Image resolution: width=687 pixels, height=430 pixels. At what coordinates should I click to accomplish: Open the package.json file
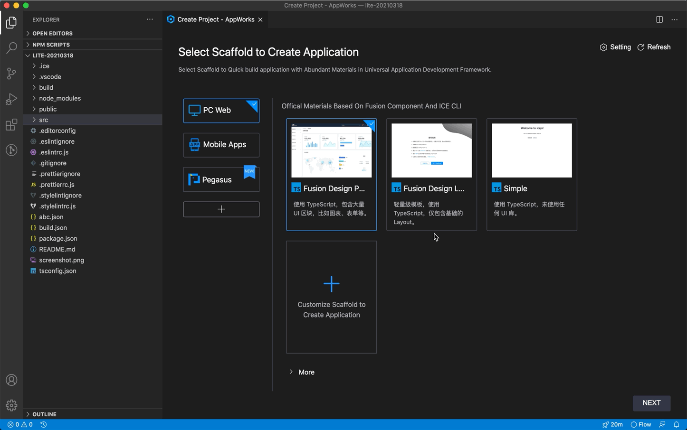pyautogui.click(x=93, y=238)
